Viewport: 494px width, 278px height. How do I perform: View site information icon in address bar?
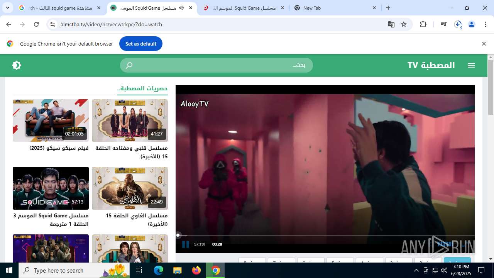[53, 24]
